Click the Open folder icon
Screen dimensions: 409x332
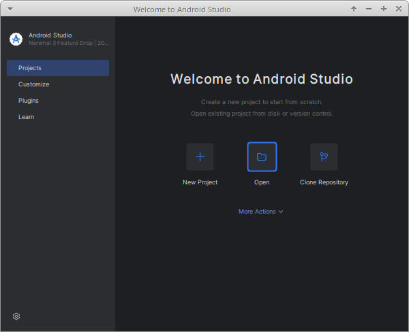pyautogui.click(x=262, y=156)
